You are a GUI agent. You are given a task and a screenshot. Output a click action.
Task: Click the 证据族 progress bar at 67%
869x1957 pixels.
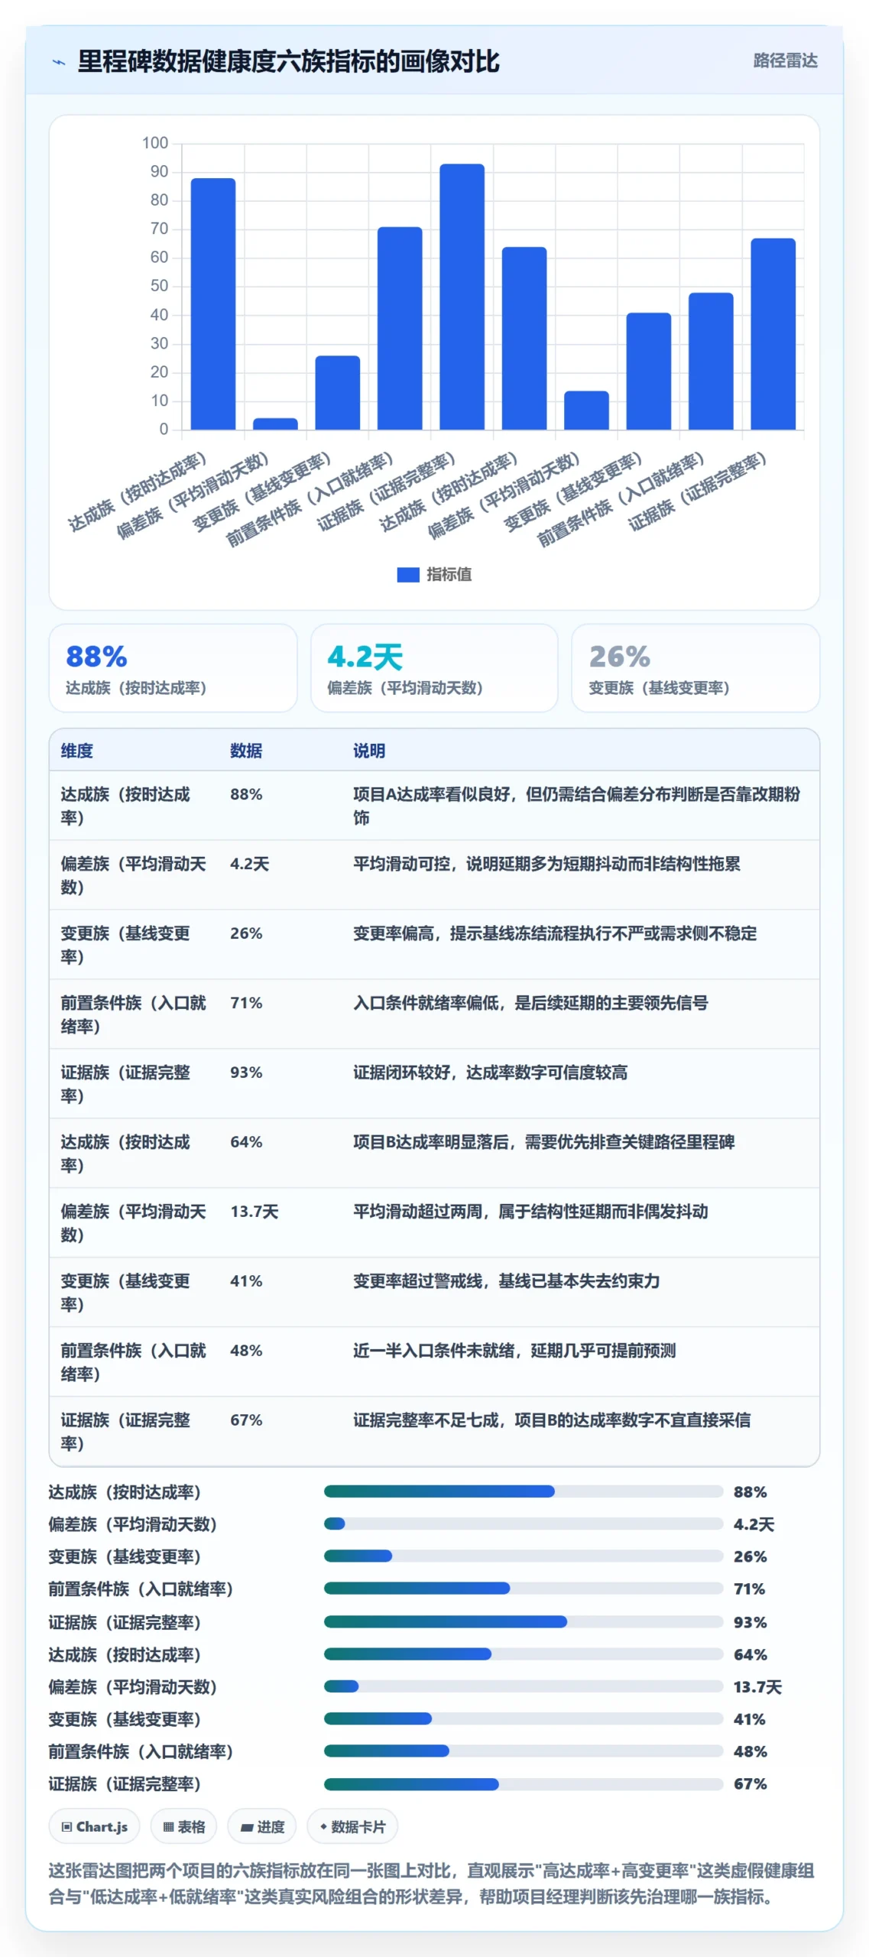524,1784
